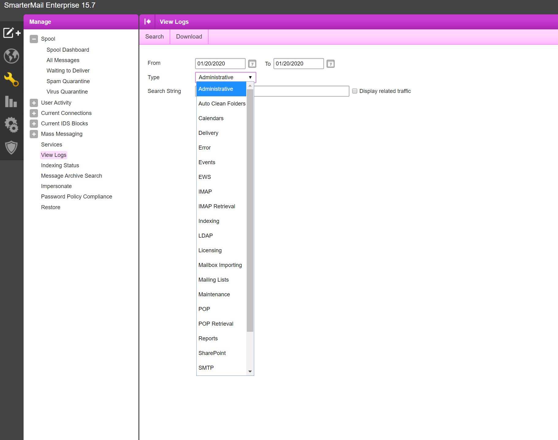Click the compose new item icon

[x=12, y=33]
